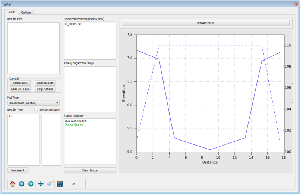Open Help / About

click(x=45, y=89)
